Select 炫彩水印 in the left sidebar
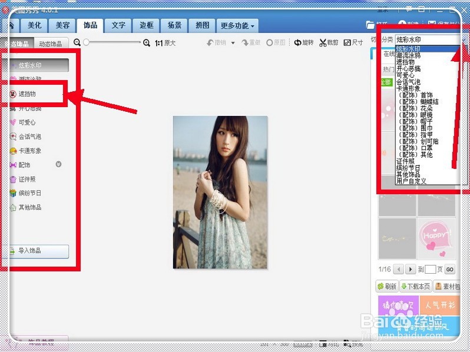Screen dimensions: 470x352 pos(39,65)
